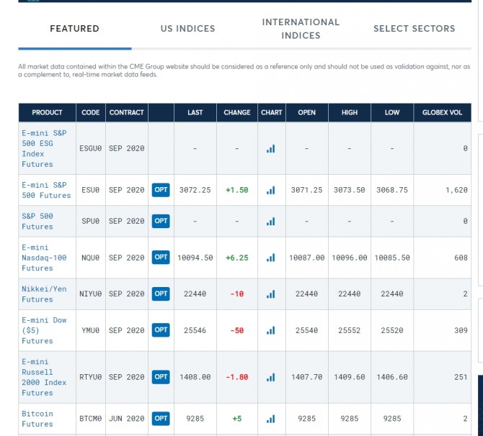
Task: Click chart icon in S&P 500 Futures row
Action: pyautogui.click(x=271, y=221)
